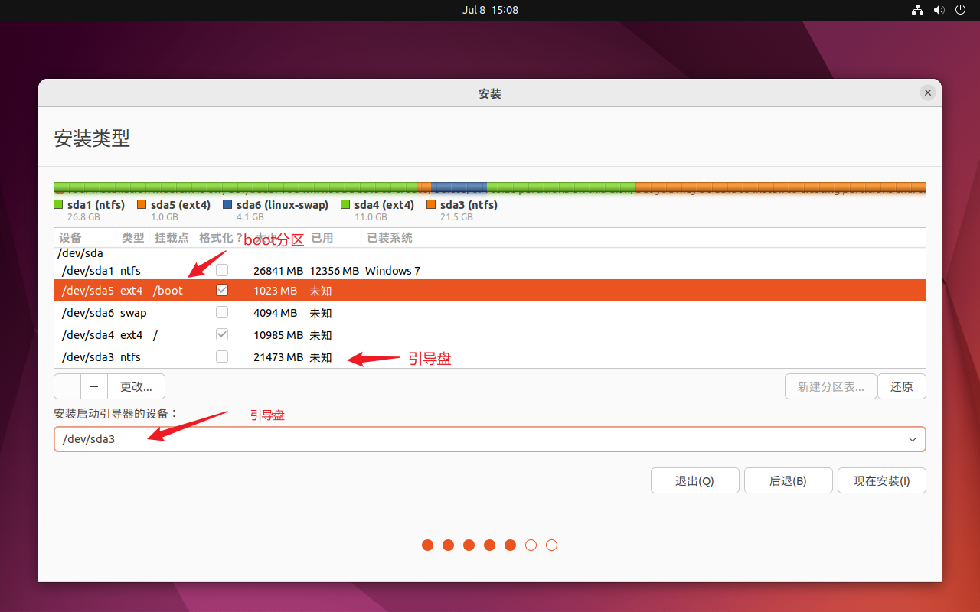The height and width of the screenshot is (612, 980).
Task: Open the power menu icon
Action: [x=961, y=10]
